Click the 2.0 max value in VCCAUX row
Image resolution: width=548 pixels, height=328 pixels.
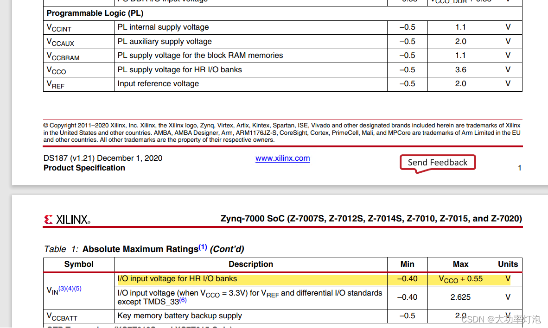point(461,42)
